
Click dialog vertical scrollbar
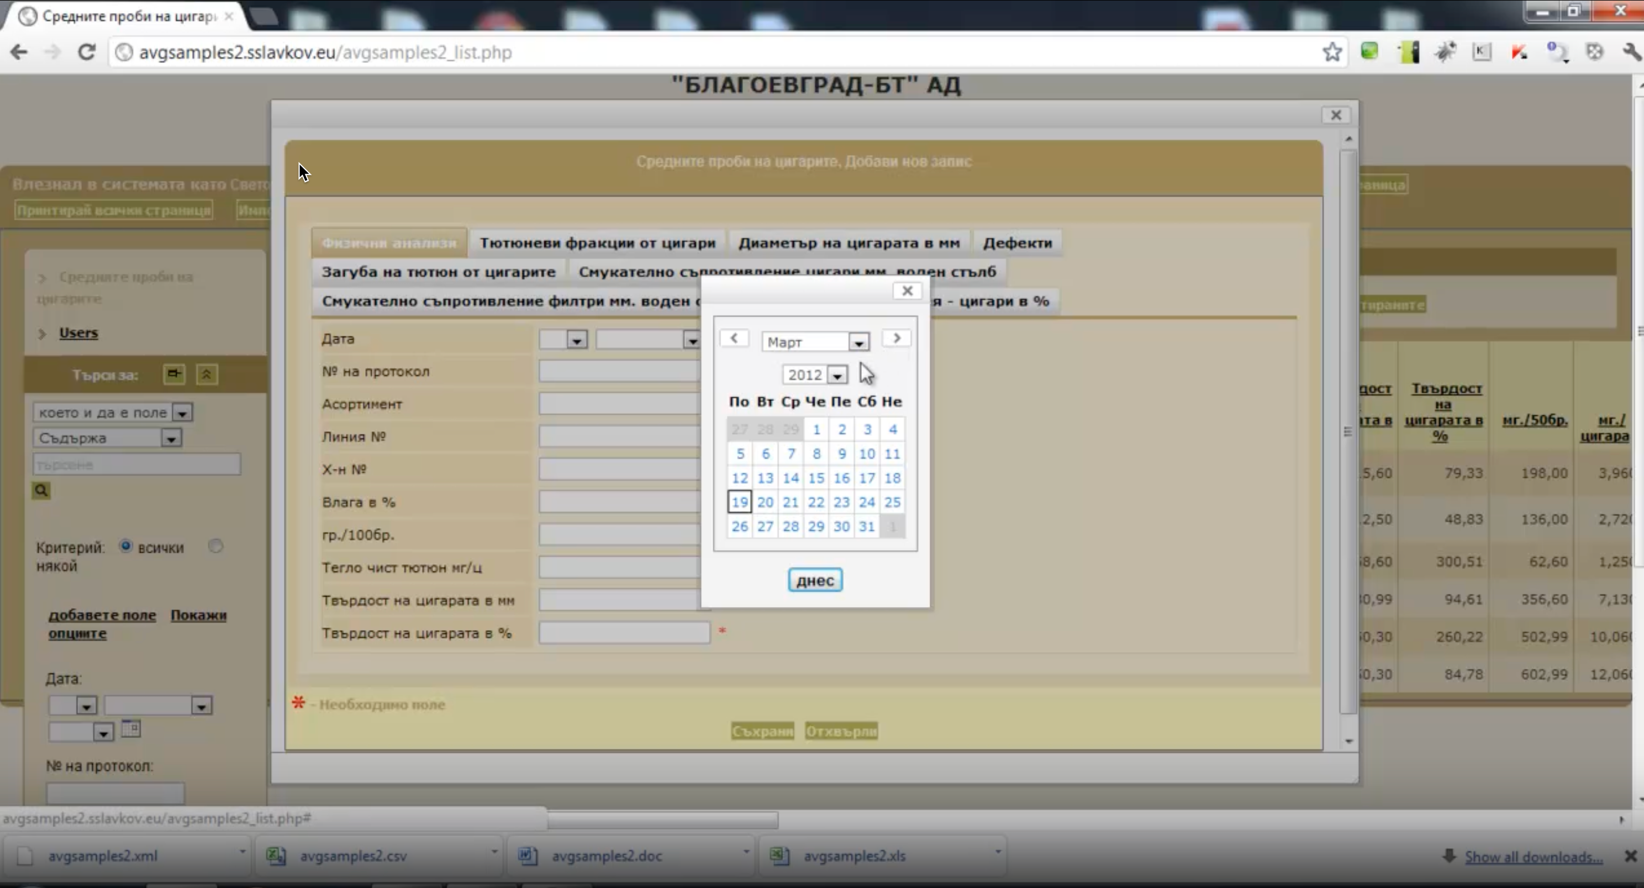coord(1347,432)
